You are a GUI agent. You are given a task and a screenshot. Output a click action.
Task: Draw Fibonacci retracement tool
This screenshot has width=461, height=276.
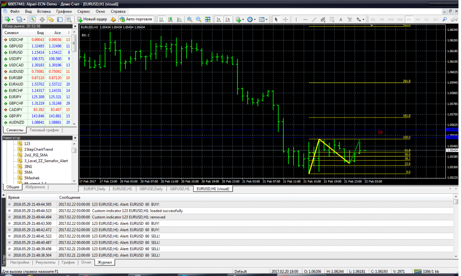(x=332, y=19)
